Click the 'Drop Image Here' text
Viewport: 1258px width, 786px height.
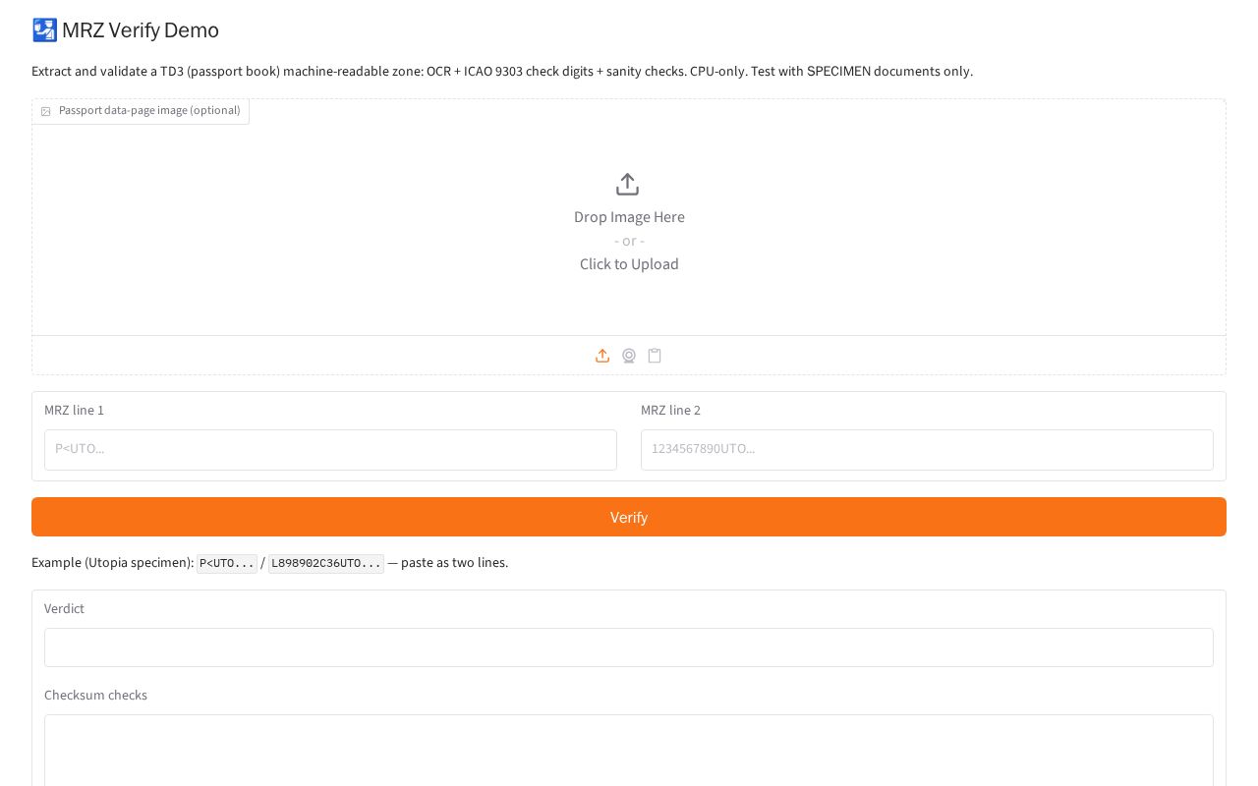(x=629, y=217)
